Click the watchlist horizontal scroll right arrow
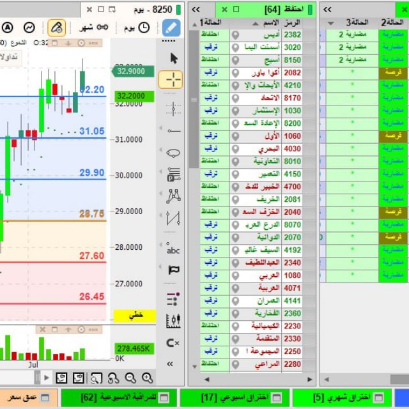 [309, 380]
